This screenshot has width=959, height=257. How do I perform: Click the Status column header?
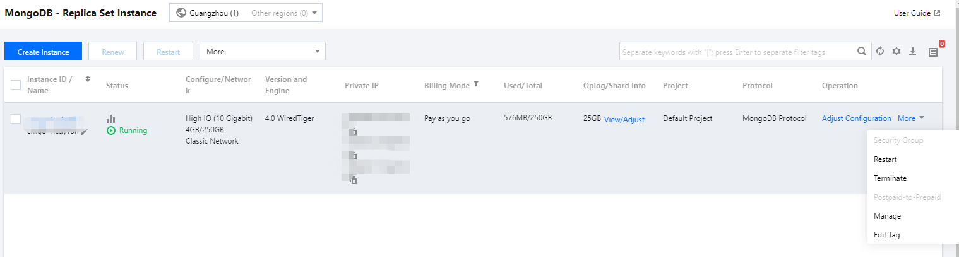(117, 86)
